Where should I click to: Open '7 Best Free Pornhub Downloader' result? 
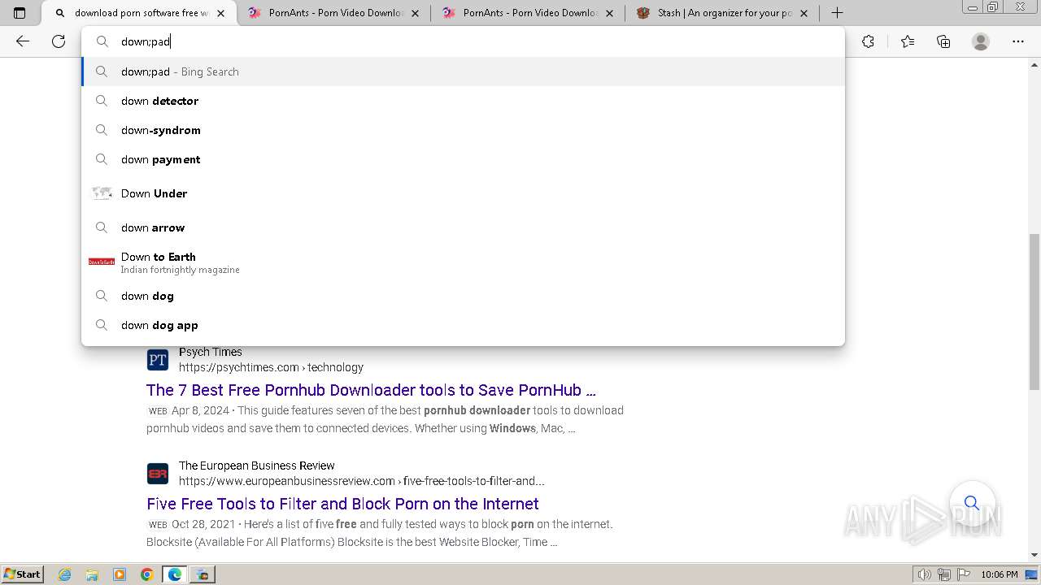[371, 390]
